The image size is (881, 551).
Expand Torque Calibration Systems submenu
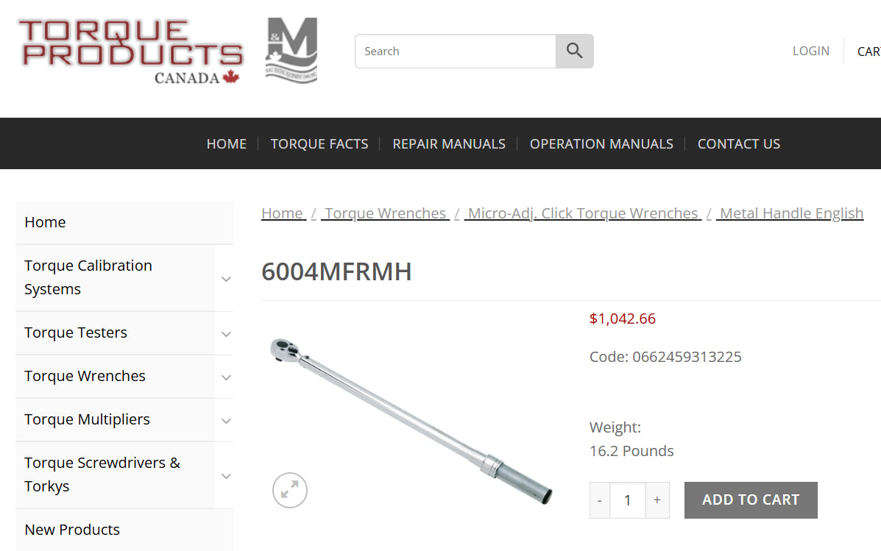(x=226, y=279)
